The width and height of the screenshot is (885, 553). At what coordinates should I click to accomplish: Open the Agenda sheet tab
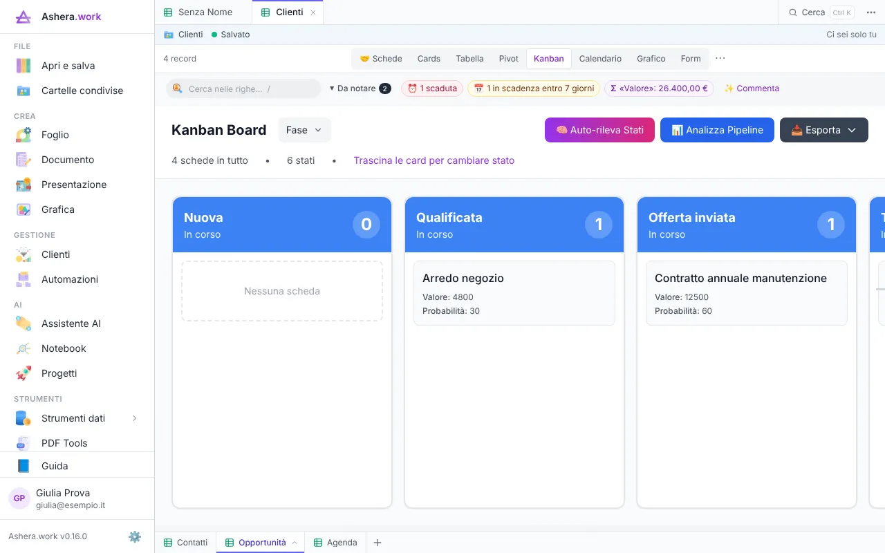tap(336, 543)
